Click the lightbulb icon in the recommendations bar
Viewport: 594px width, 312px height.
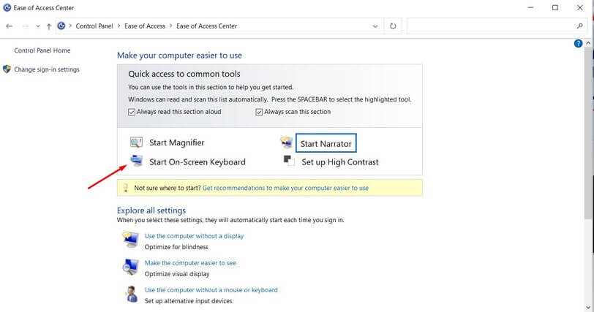tap(126, 188)
